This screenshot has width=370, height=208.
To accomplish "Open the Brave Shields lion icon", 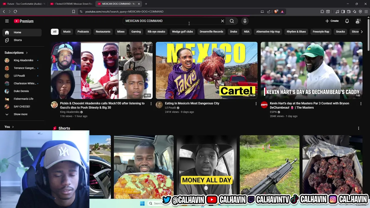I will tap(276, 12).
